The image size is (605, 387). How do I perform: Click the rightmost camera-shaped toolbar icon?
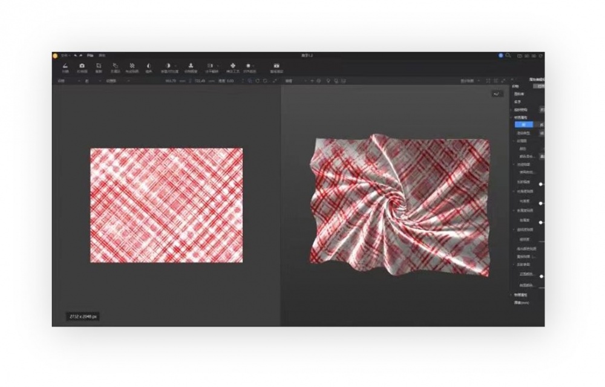coord(276,65)
